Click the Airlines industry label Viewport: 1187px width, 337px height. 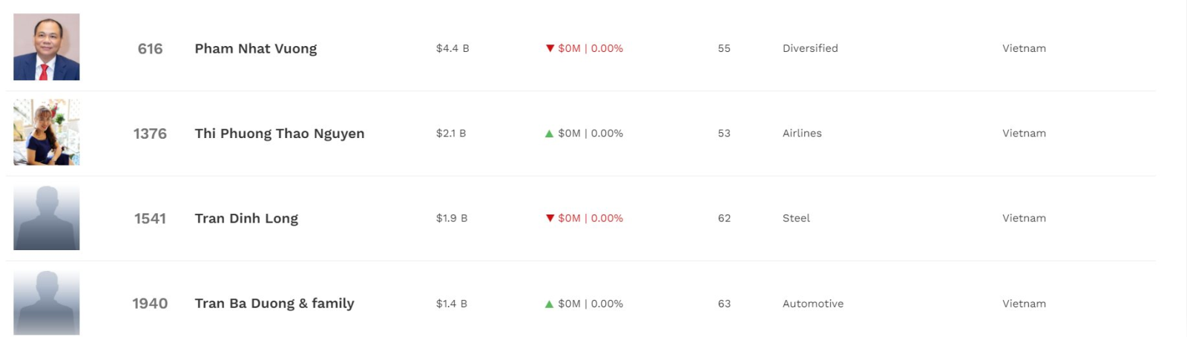tap(802, 134)
